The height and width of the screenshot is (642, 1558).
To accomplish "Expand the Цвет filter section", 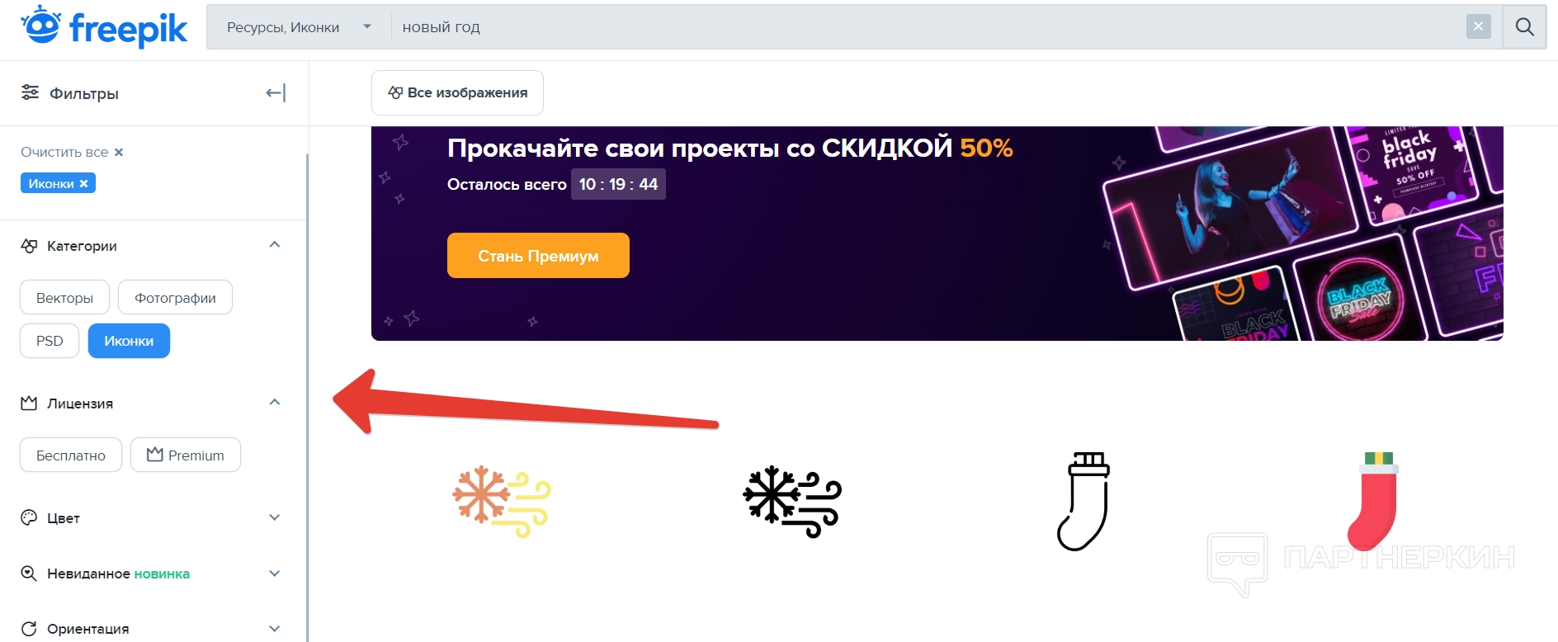I will (275, 518).
